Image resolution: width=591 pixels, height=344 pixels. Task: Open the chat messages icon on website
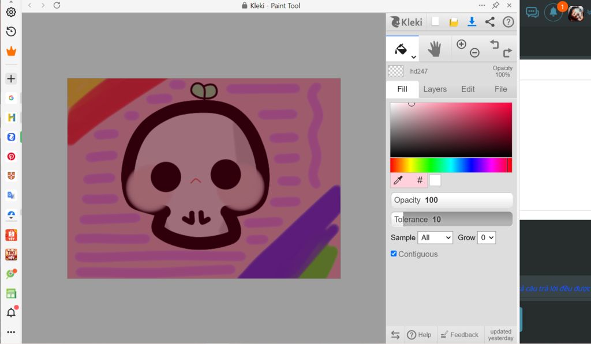point(532,13)
